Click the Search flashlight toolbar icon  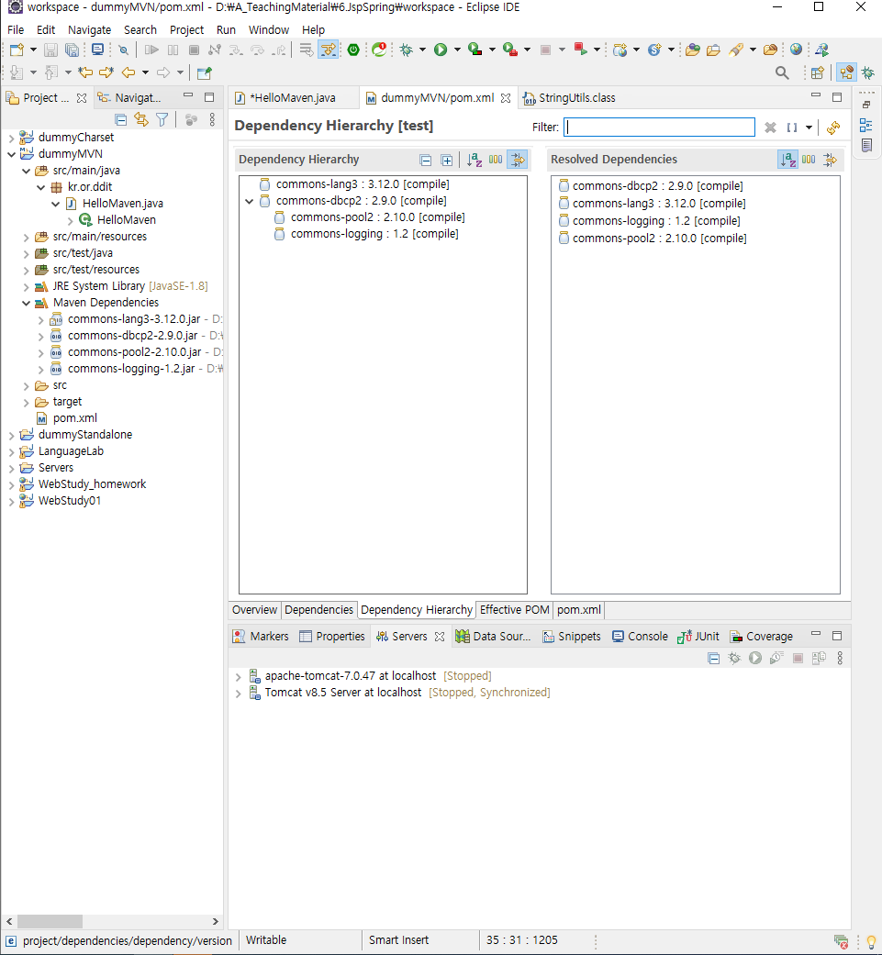[x=736, y=50]
